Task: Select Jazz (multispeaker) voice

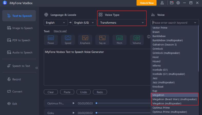Action: (x=175, y=82)
